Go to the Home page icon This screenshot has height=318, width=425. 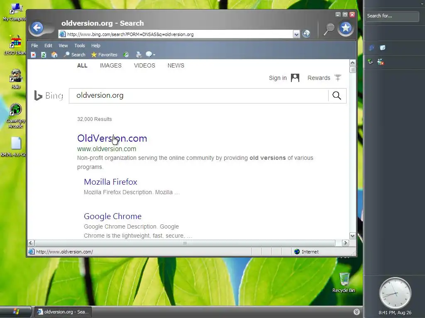[x=54, y=55]
